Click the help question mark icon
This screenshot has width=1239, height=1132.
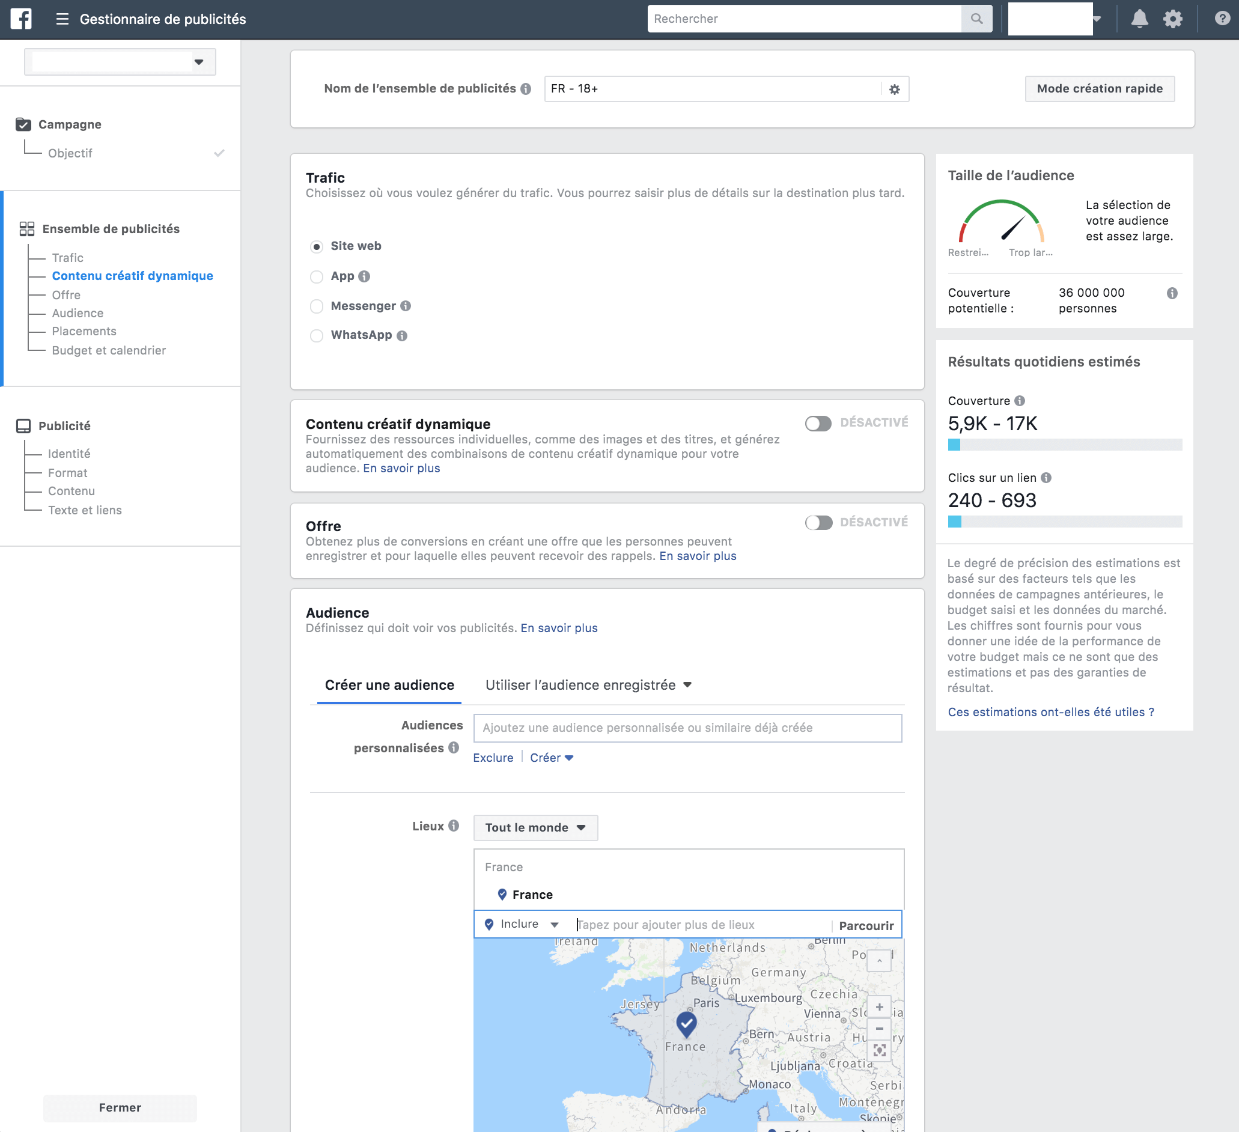pos(1222,19)
